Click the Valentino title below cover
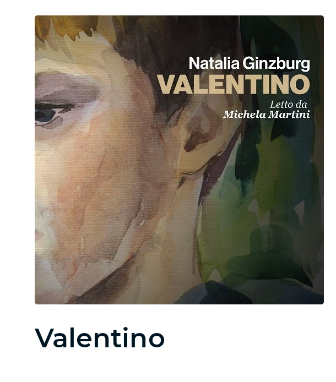The width and height of the screenshot is (336, 382). pos(100,338)
